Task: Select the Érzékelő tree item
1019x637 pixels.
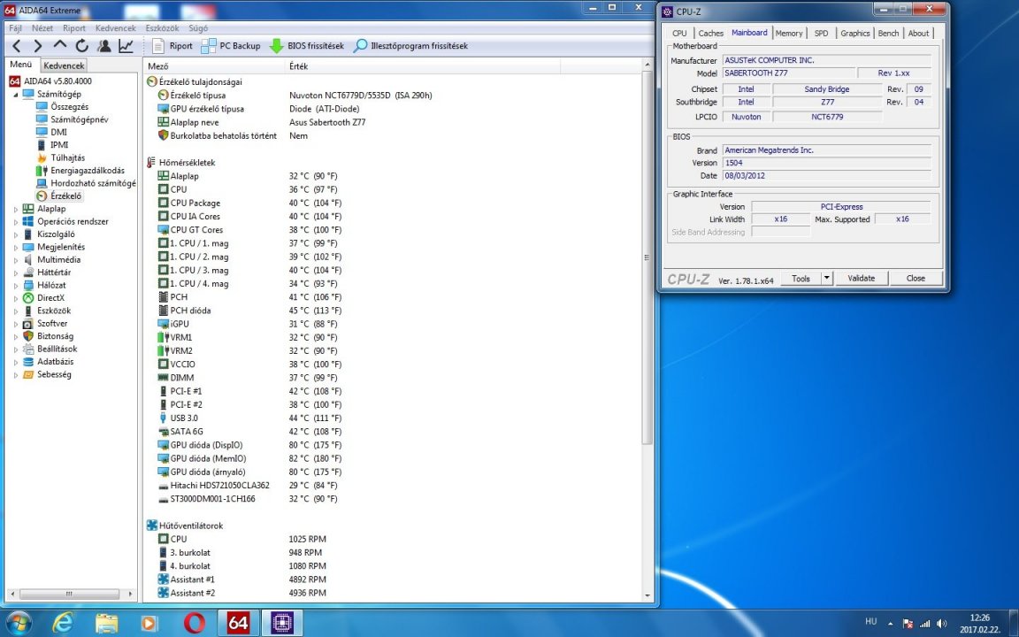Action: click(x=65, y=196)
